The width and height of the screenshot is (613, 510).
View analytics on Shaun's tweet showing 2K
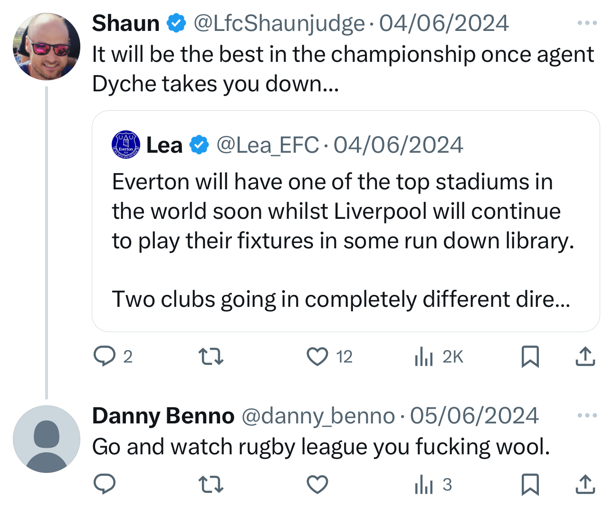point(424,356)
